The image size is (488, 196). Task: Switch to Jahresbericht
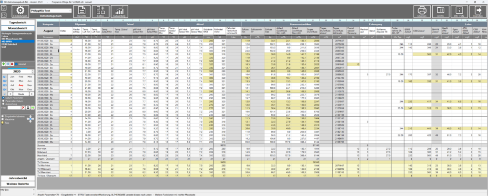[18, 178]
